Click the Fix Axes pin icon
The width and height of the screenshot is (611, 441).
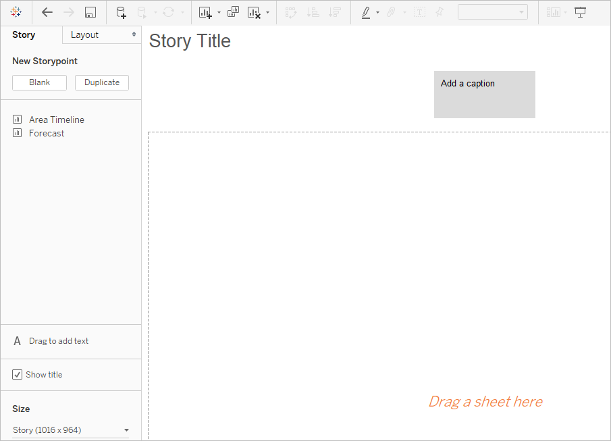(x=440, y=12)
